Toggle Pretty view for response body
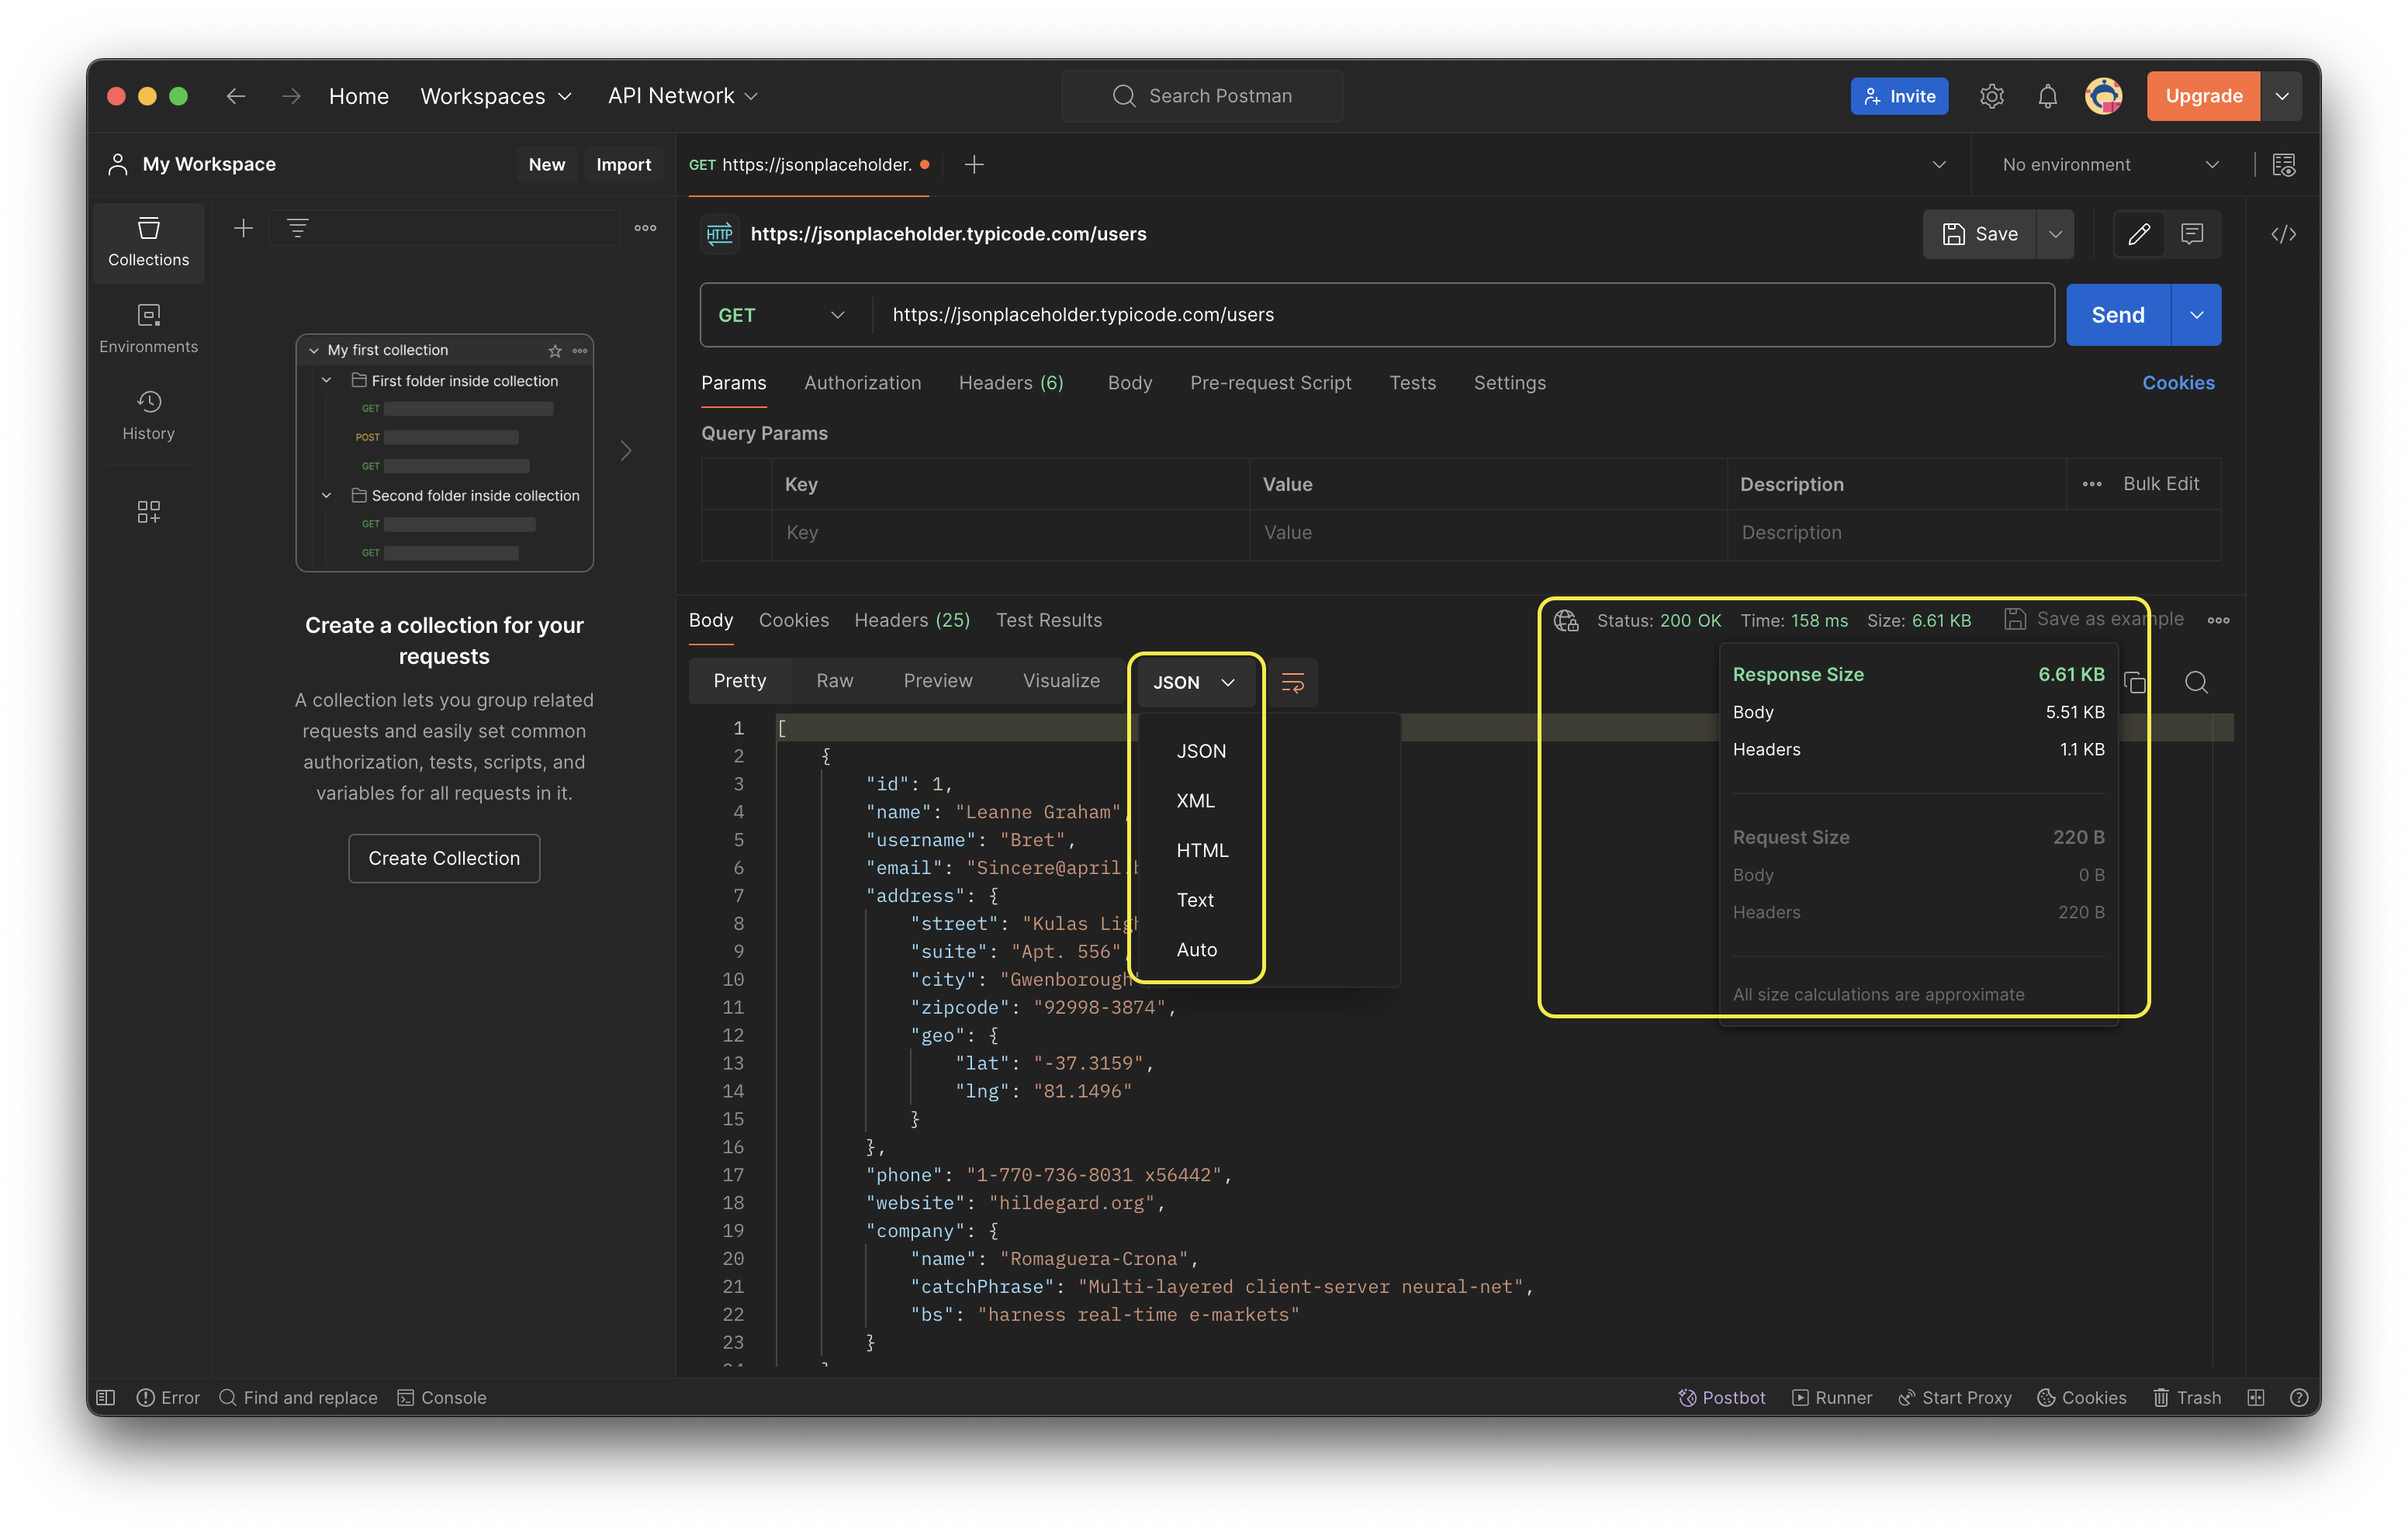Screen dimensions: 2408x1531 (739, 681)
